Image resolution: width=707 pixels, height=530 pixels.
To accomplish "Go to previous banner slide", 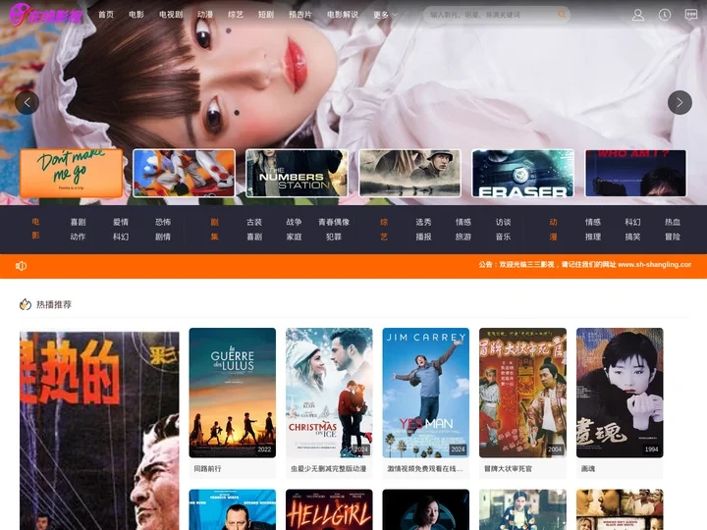I will click(x=27, y=102).
